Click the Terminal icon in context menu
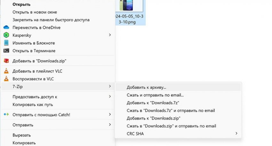 coord(6,51)
